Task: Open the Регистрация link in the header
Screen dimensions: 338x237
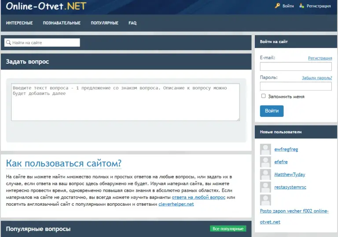Action: 319,6
